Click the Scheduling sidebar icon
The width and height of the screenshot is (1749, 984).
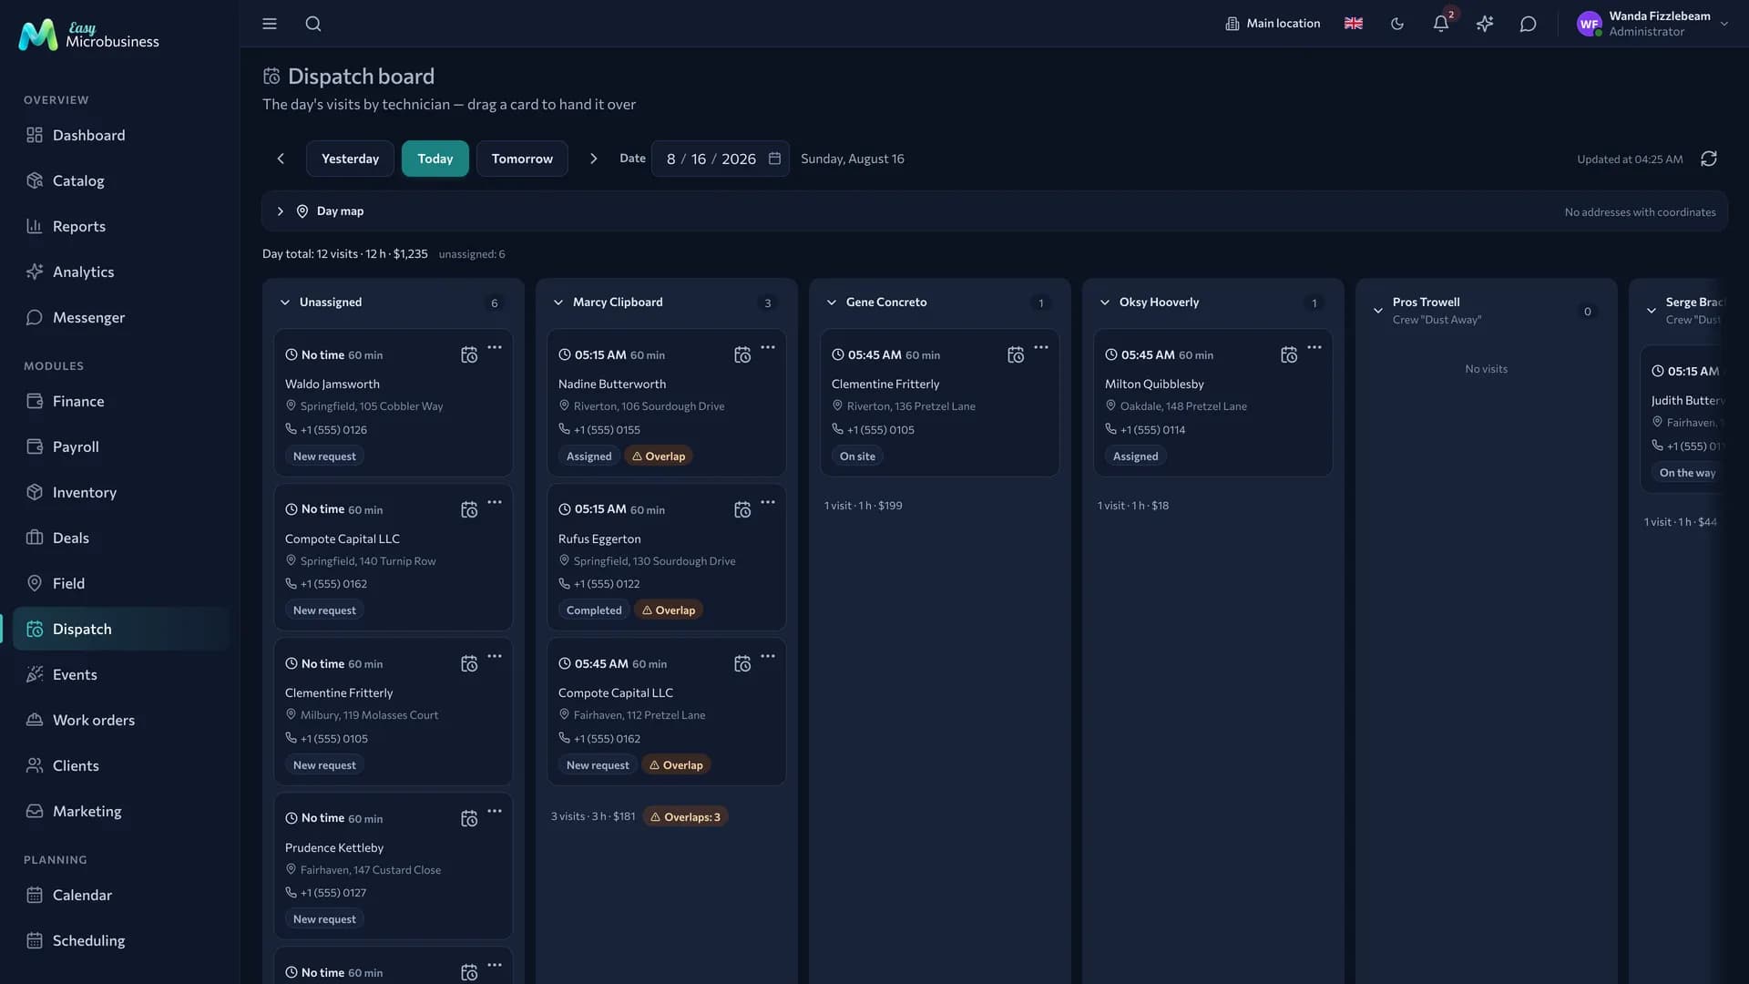(35, 940)
